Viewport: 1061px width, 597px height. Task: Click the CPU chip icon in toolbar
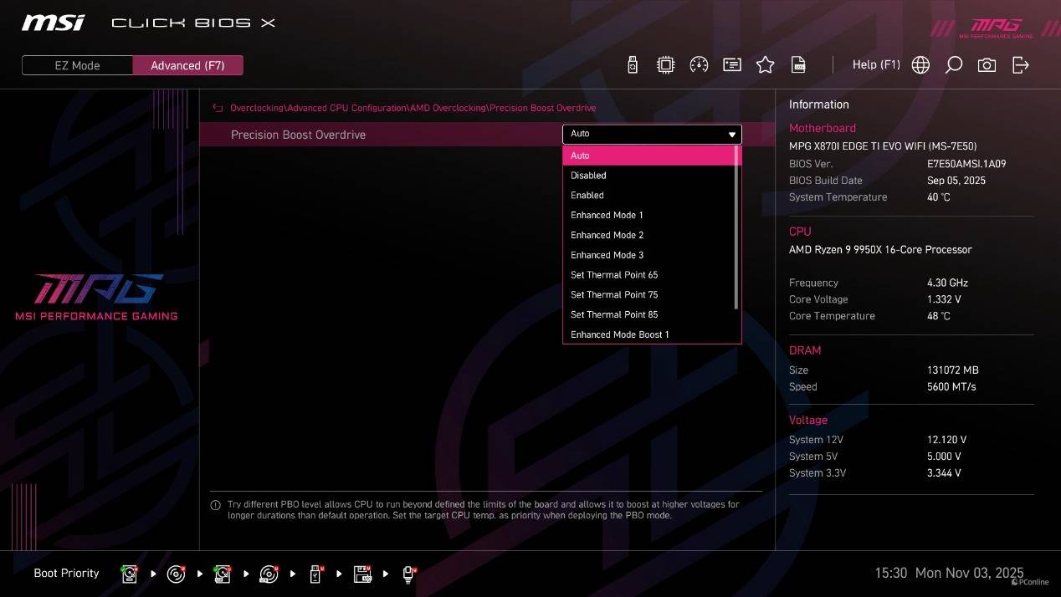pyautogui.click(x=665, y=65)
